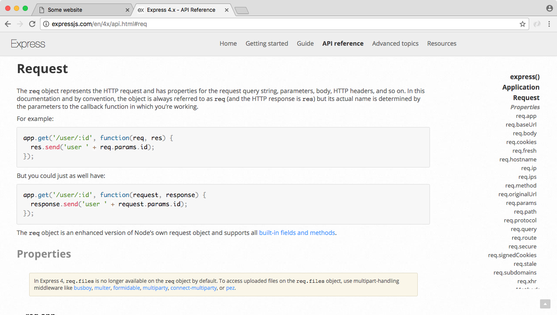Close the Some website tab

click(x=128, y=10)
